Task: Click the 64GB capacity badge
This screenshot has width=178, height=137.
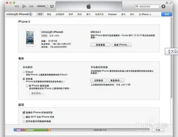Action: pyautogui.click(x=44, y=36)
